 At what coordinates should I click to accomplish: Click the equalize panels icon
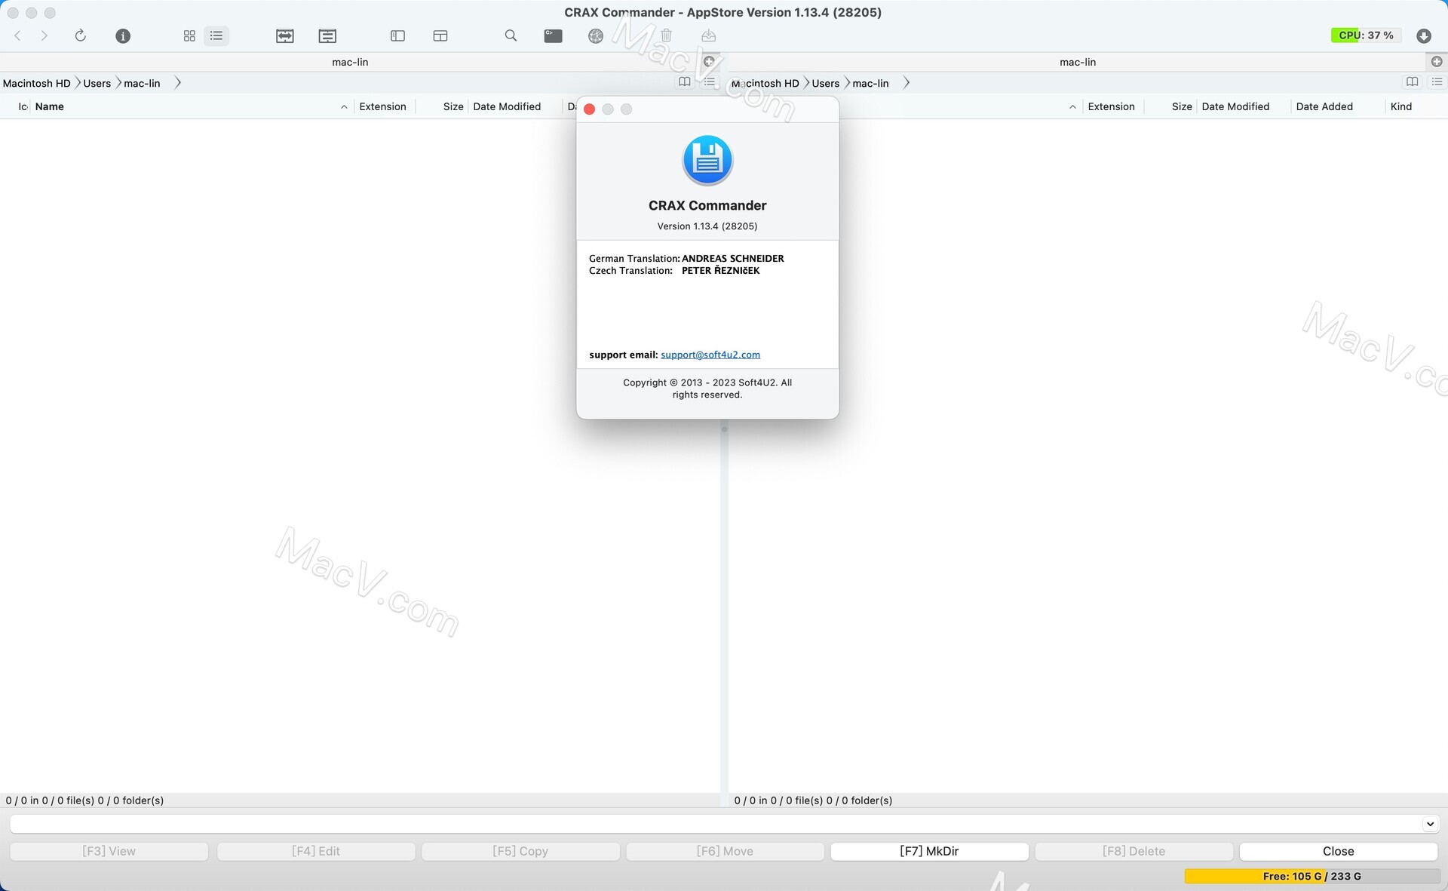coord(327,35)
